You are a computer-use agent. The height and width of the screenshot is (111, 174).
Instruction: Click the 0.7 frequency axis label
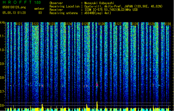[x=2, y=92]
